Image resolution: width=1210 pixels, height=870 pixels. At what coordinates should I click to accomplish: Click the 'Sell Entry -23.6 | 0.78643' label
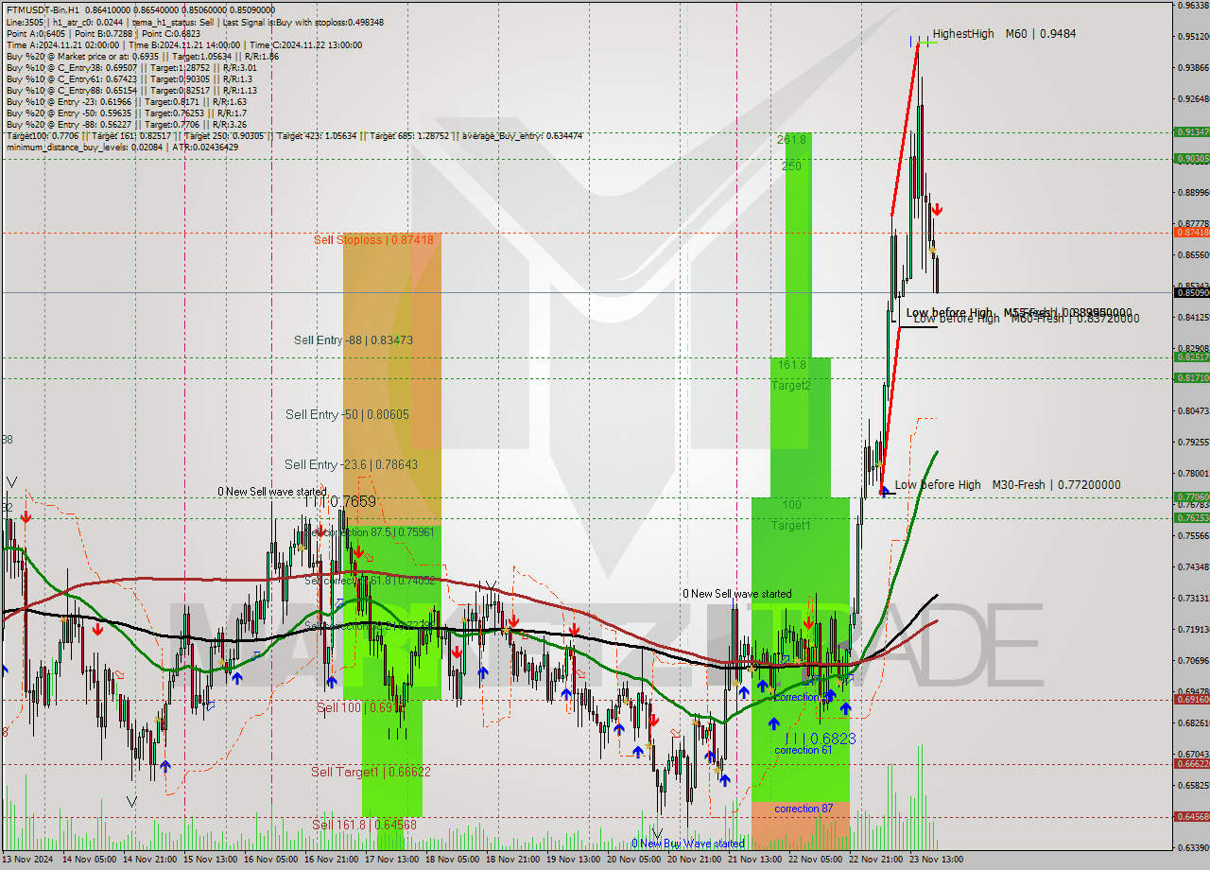(351, 464)
